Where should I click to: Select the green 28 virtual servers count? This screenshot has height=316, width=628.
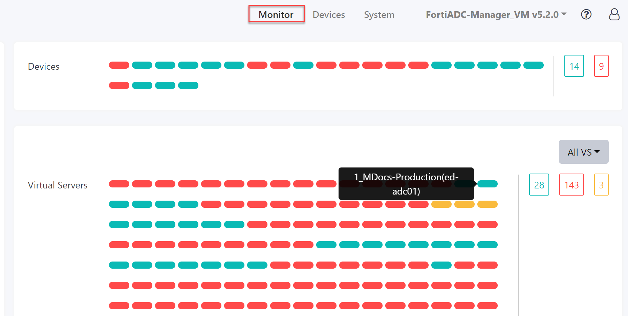tap(539, 185)
